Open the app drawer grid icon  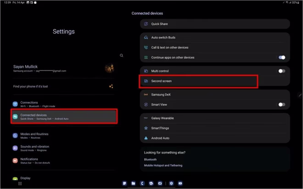pyautogui.click(x=20, y=183)
